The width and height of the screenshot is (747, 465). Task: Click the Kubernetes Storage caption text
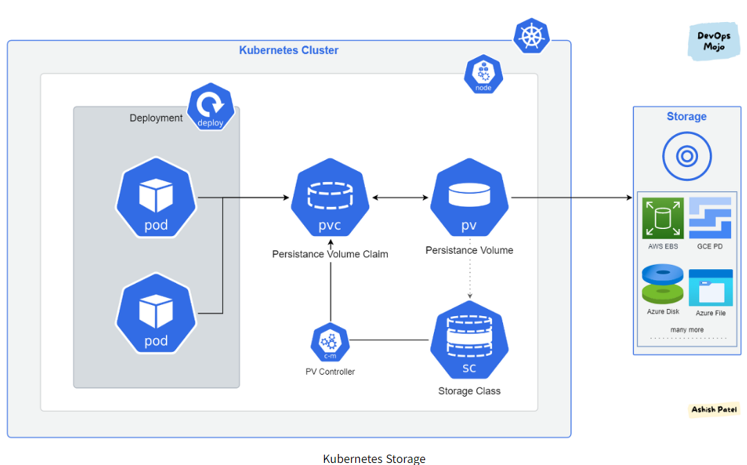click(374, 459)
